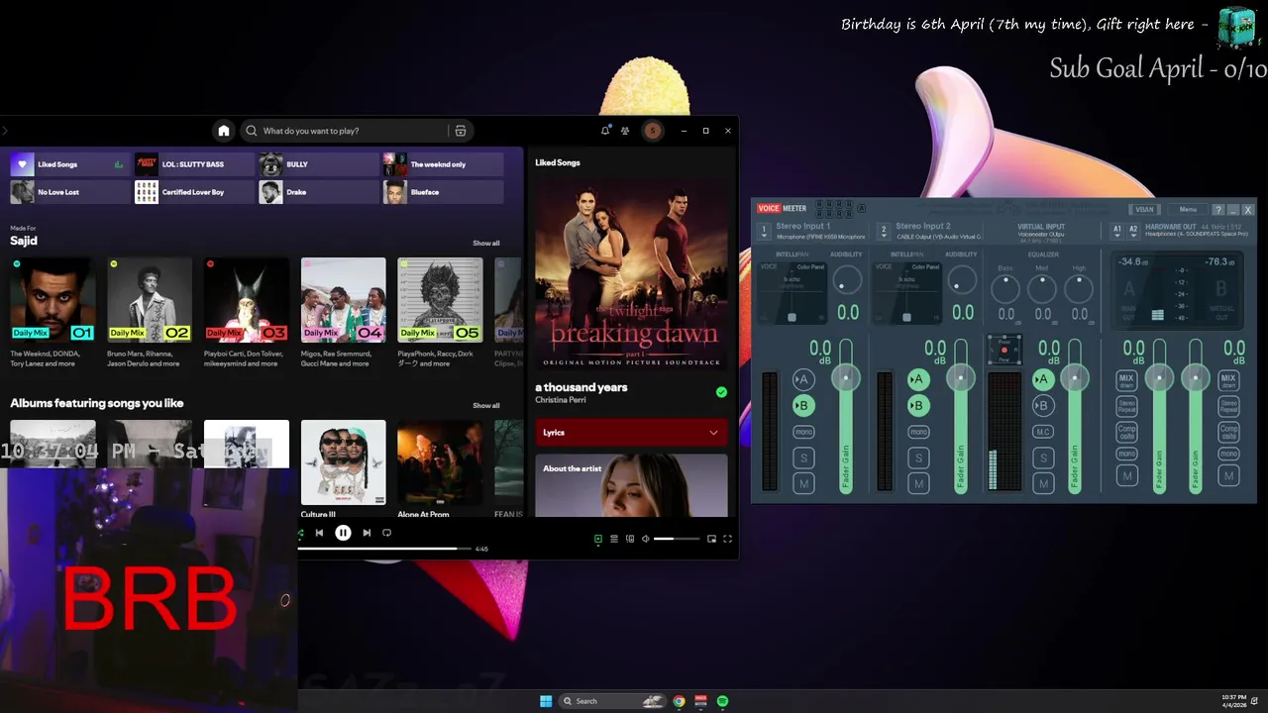Screen dimensions: 1268x713
Task: Click the Bass equalizer knob
Action: point(1005,288)
